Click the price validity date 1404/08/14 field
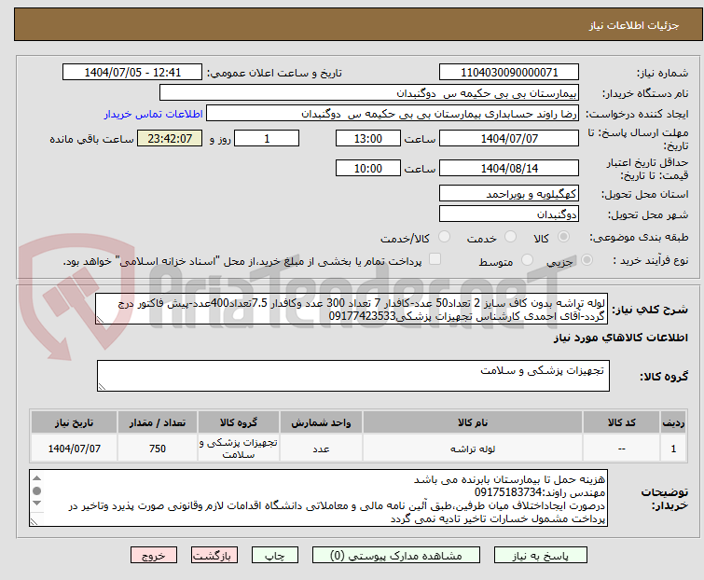The image size is (704, 580). coord(509,168)
